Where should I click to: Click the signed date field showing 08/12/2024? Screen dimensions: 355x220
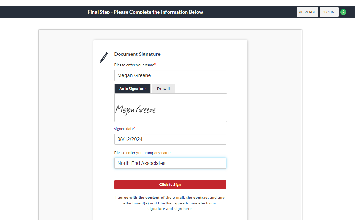(x=170, y=139)
